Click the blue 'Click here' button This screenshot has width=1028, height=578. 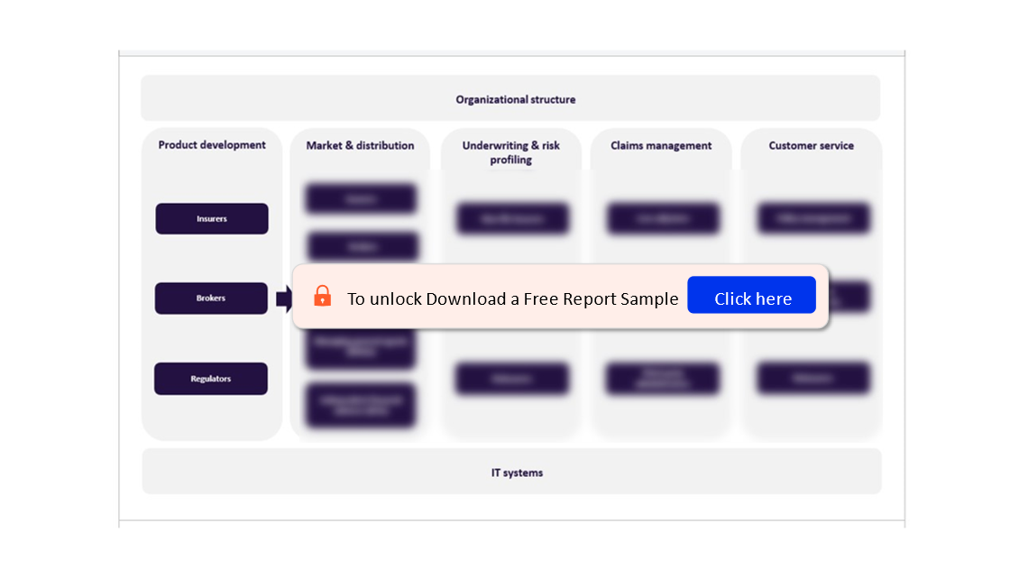(x=751, y=295)
